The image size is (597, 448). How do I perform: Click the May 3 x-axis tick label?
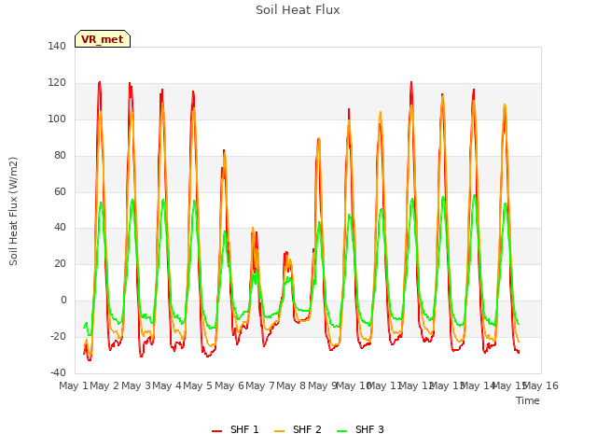click(136, 385)
